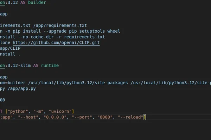Click the "8000" port value
The width and height of the screenshot is (211, 140).
point(105,117)
